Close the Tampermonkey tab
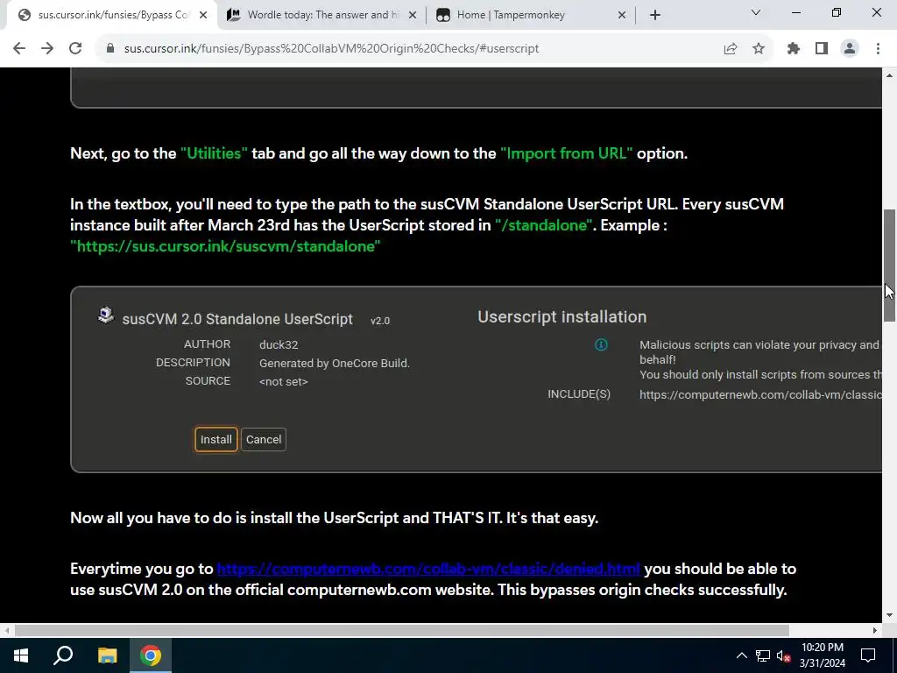 [622, 15]
